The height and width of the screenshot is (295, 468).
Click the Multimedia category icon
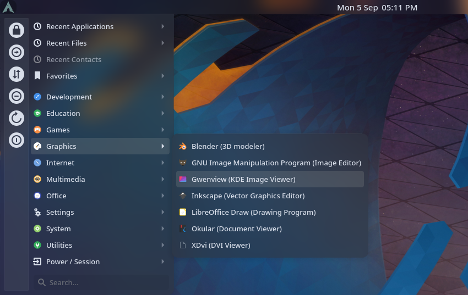coord(37,179)
